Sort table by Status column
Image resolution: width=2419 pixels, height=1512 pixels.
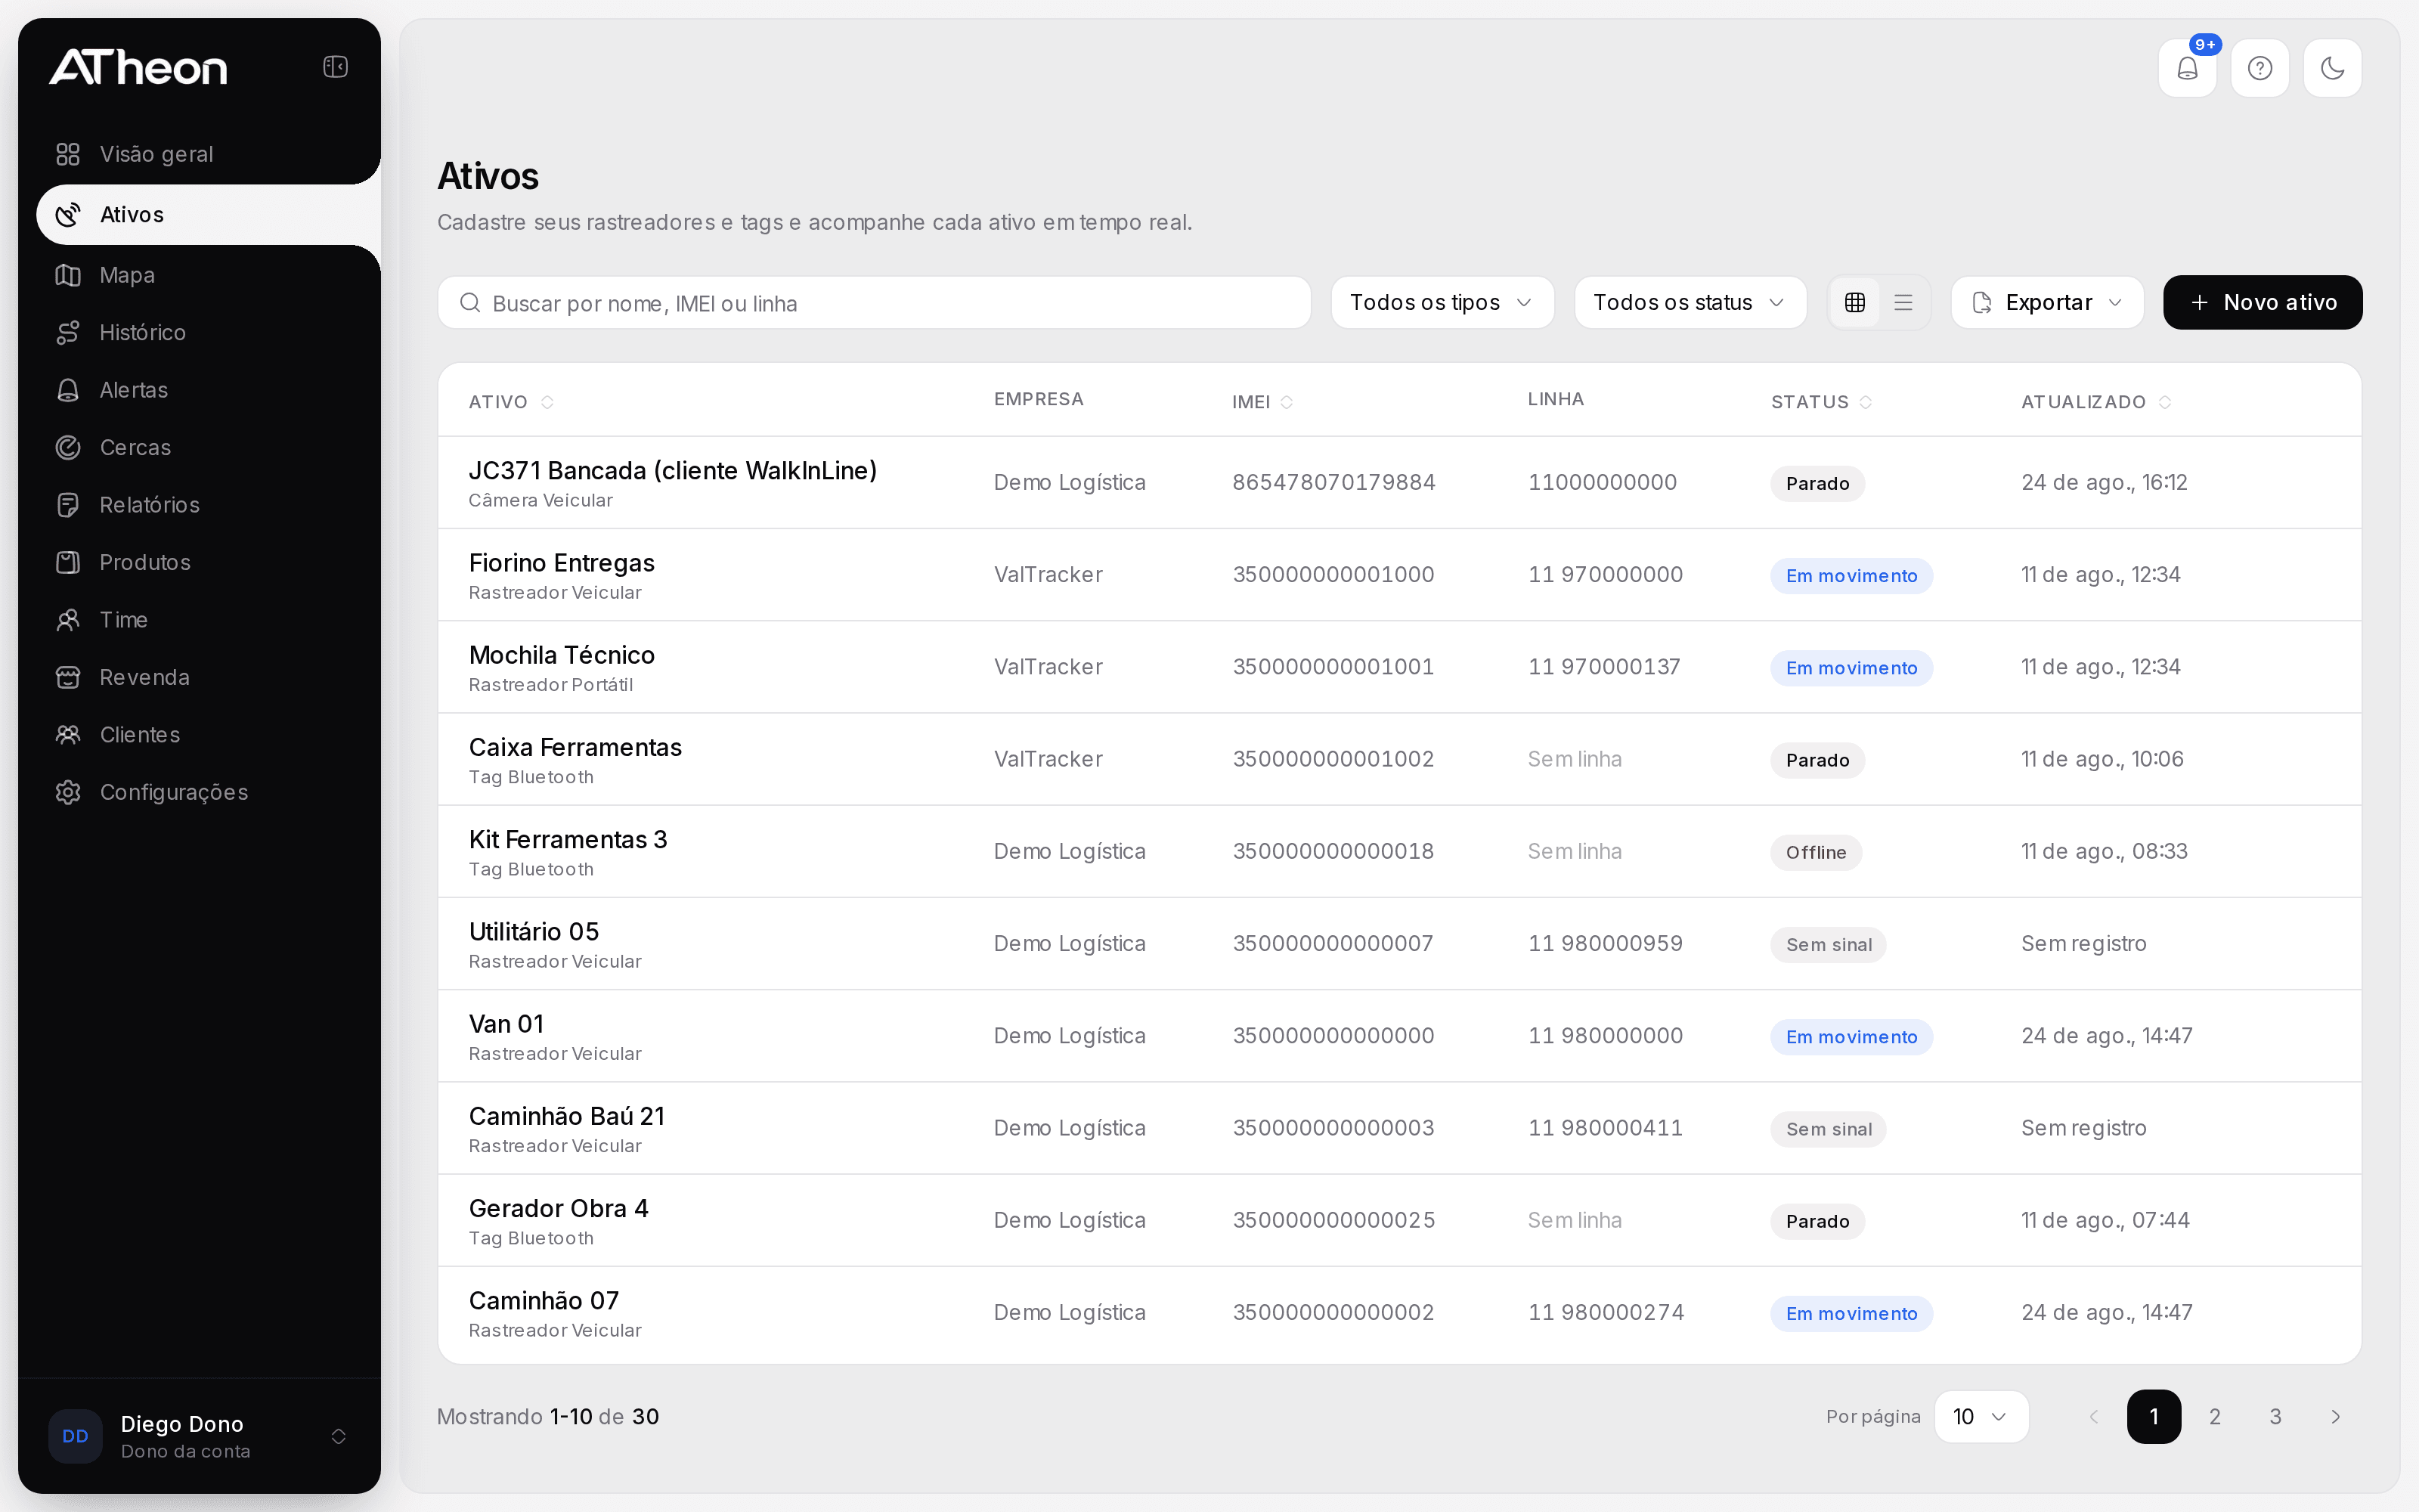click(1821, 402)
